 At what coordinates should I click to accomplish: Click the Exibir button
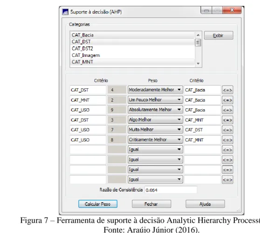[x=219, y=35]
